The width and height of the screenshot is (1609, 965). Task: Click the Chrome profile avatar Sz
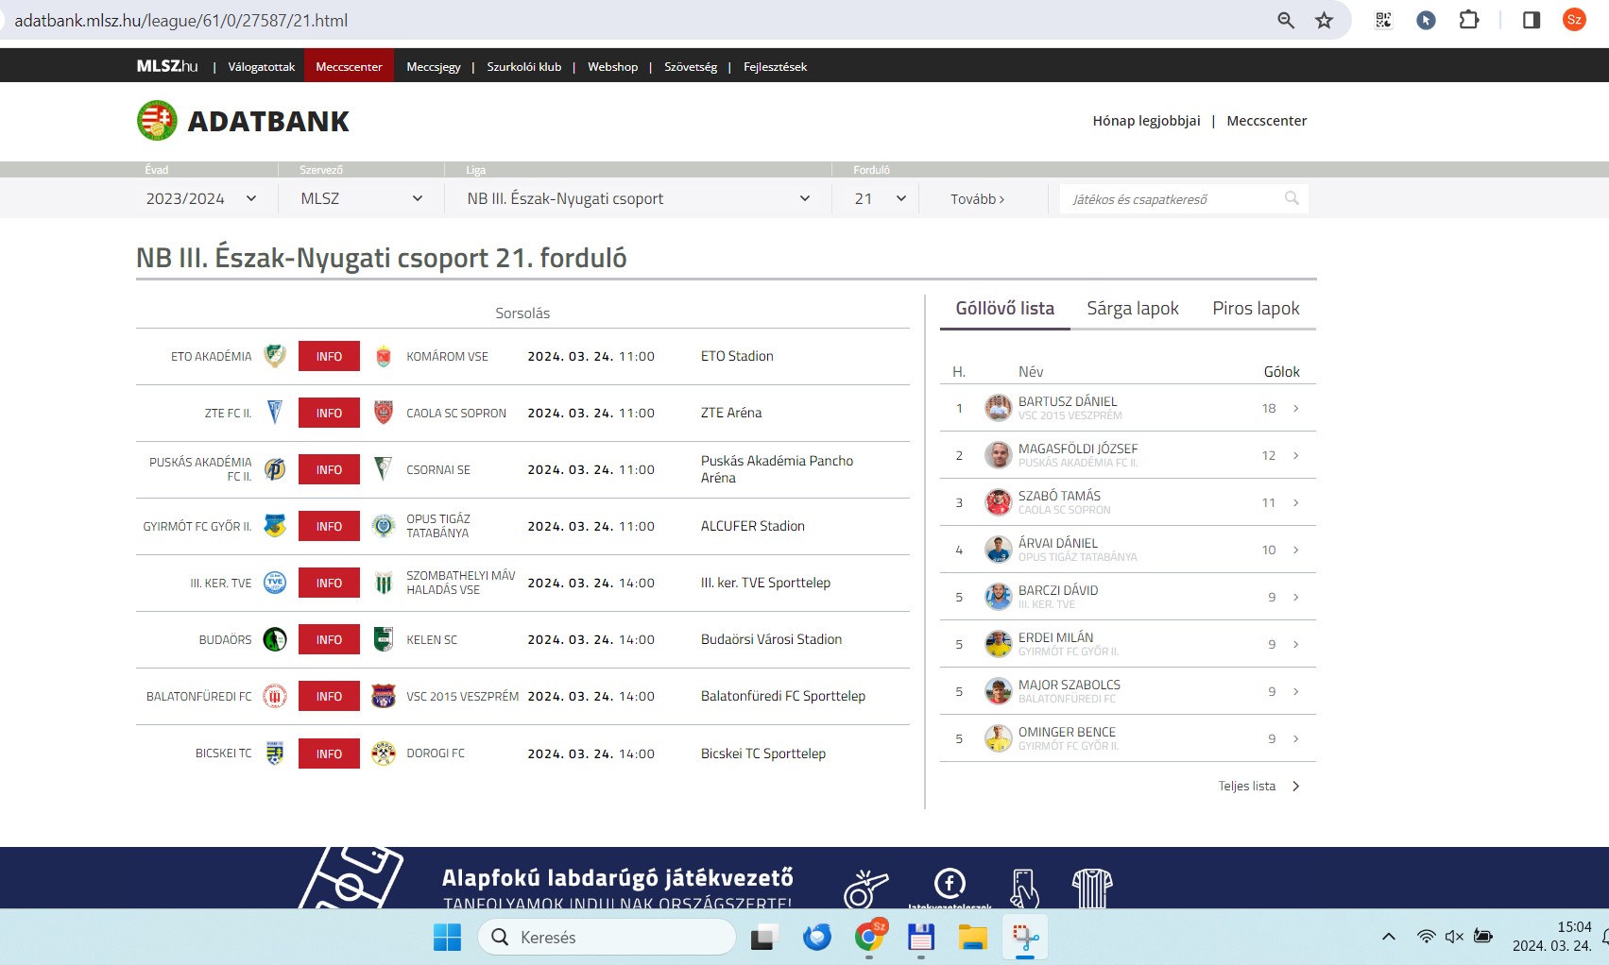[x=1574, y=20]
